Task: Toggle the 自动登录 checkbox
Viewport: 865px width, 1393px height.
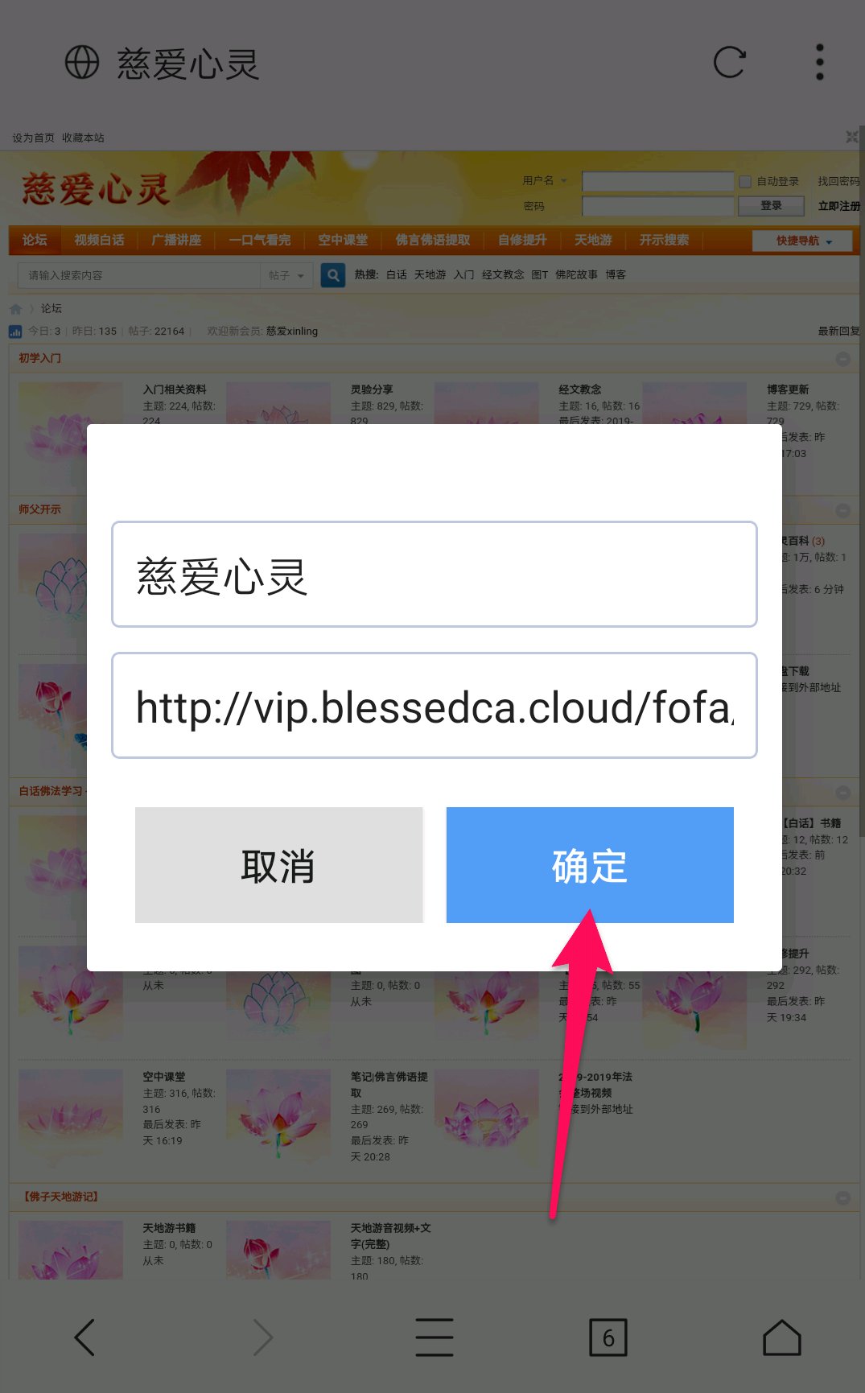Action: coord(745,182)
